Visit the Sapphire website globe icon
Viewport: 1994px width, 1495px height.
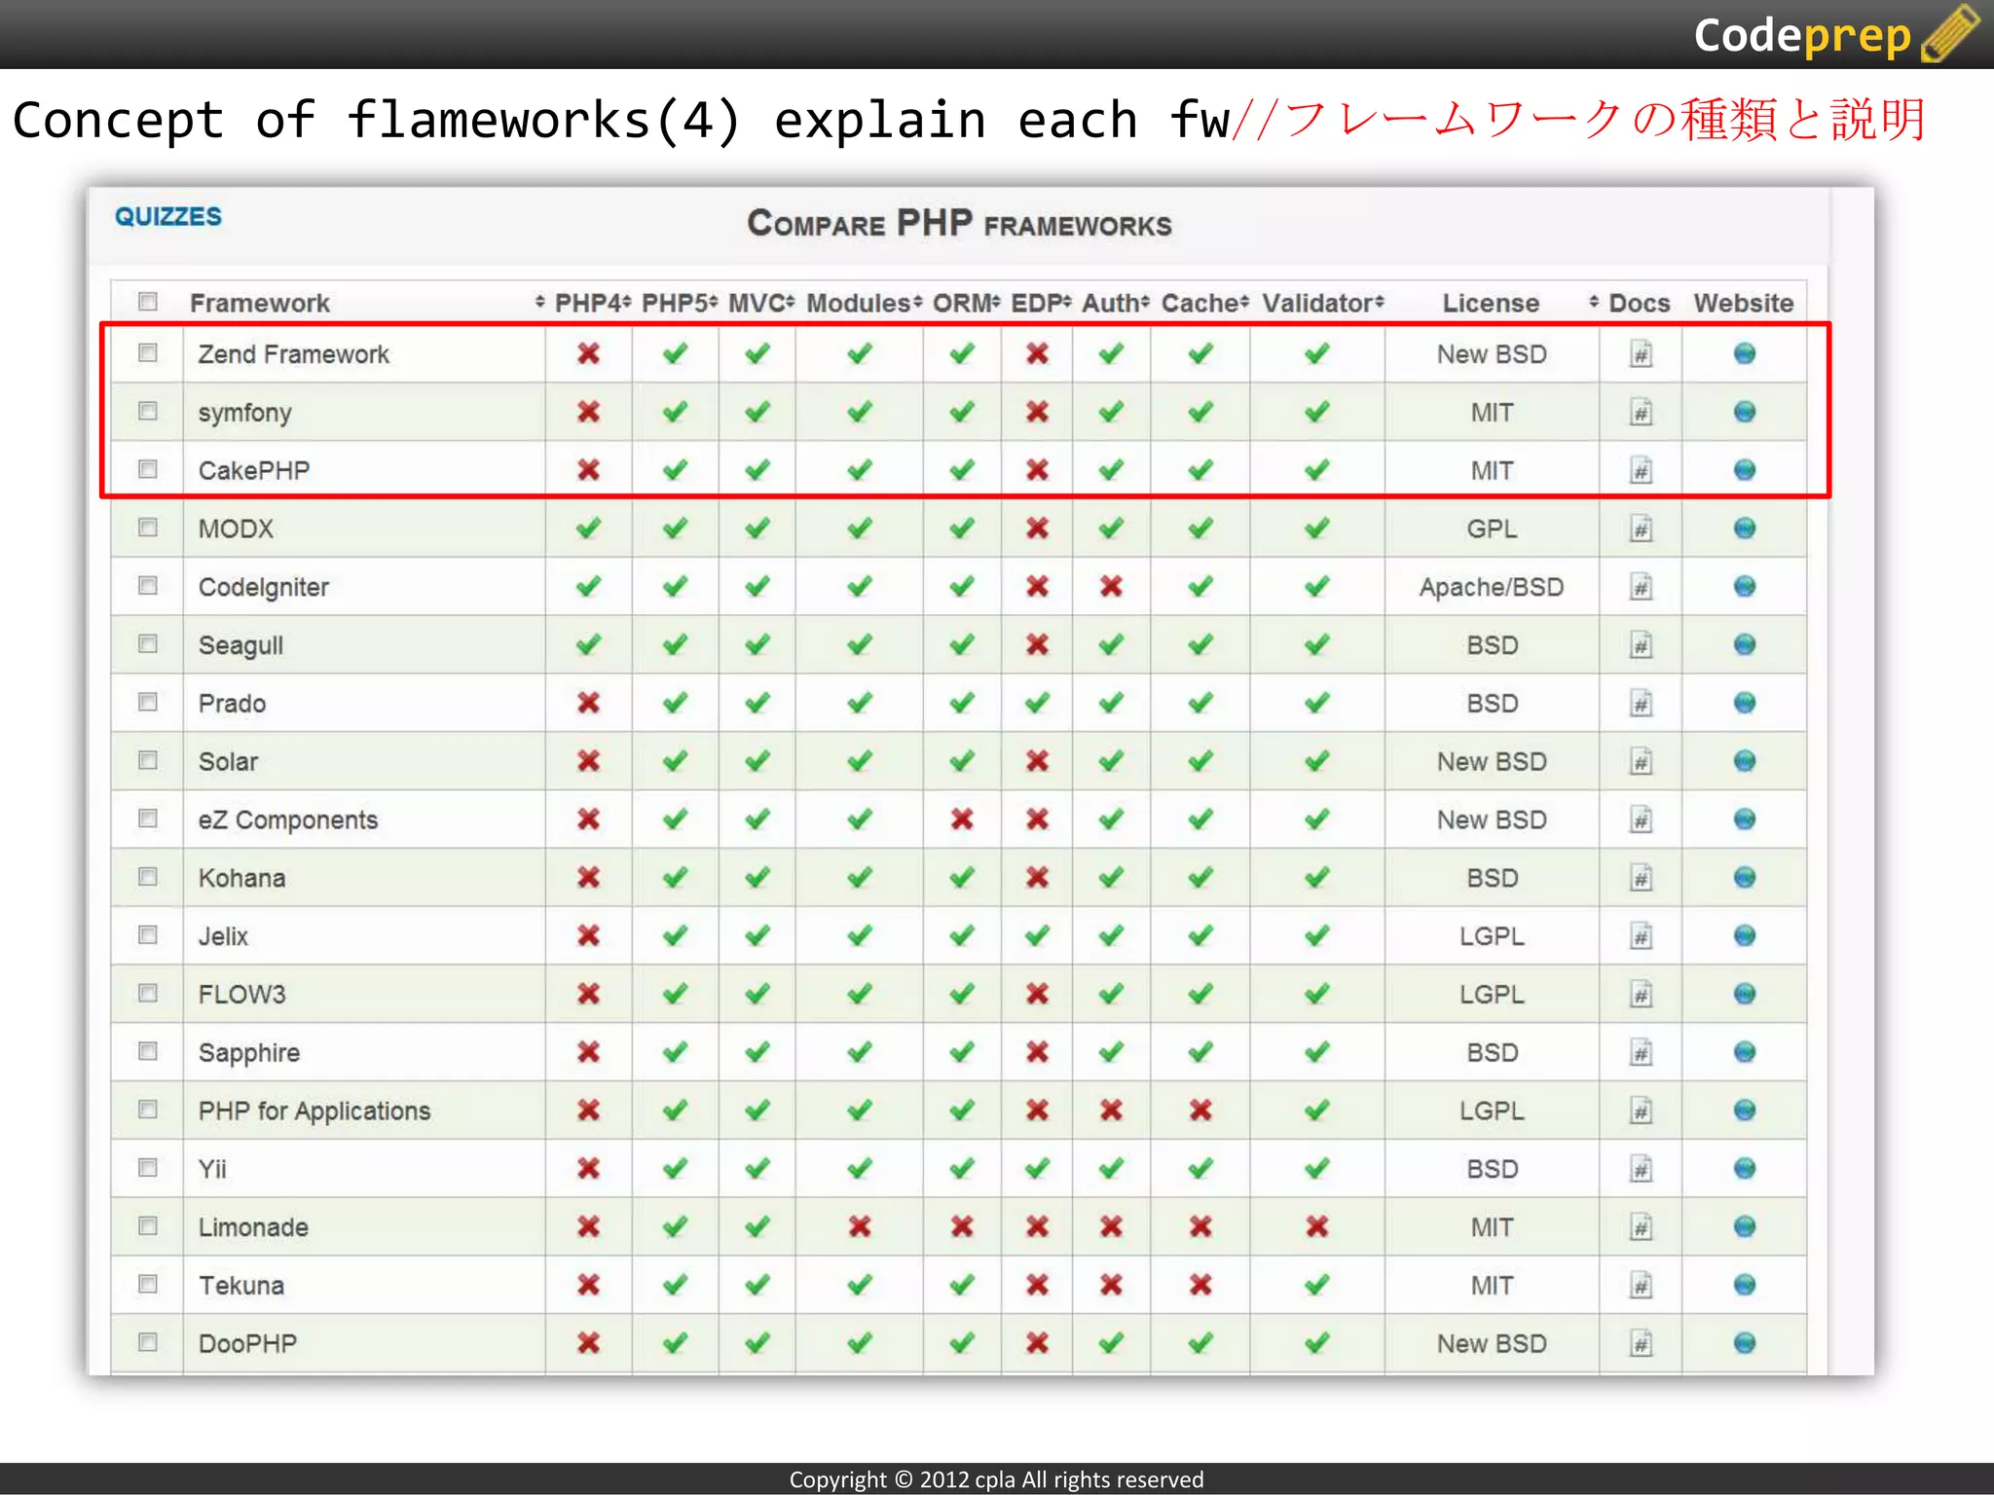point(1744,1052)
